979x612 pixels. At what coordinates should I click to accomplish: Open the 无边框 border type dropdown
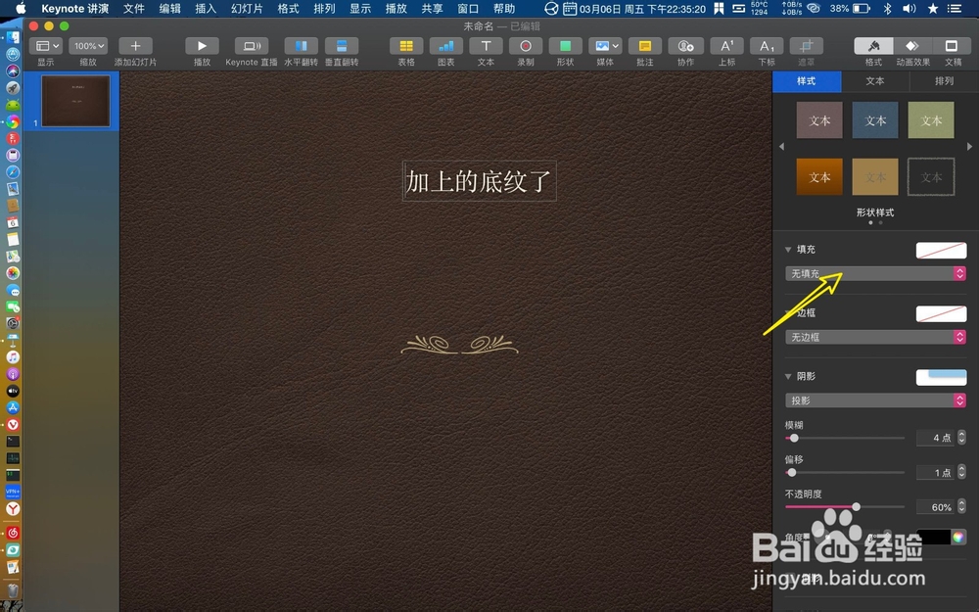pyautogui.click(x=875, y=337)
